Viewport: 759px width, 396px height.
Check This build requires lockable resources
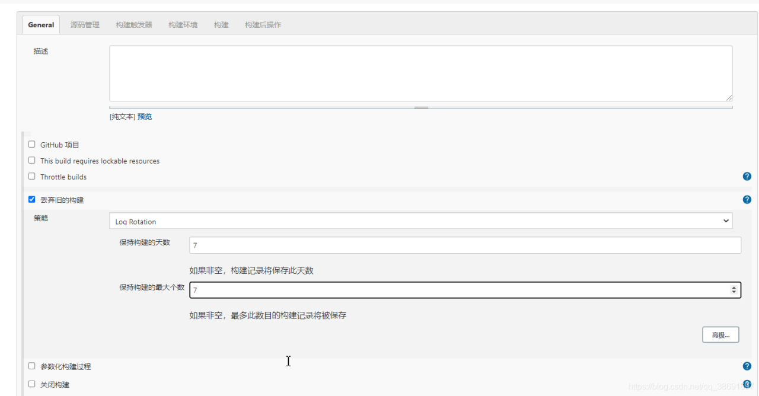(x=32, y=160)
